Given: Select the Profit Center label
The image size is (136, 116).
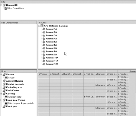Looking at the screenshot, I should (12, 90).
